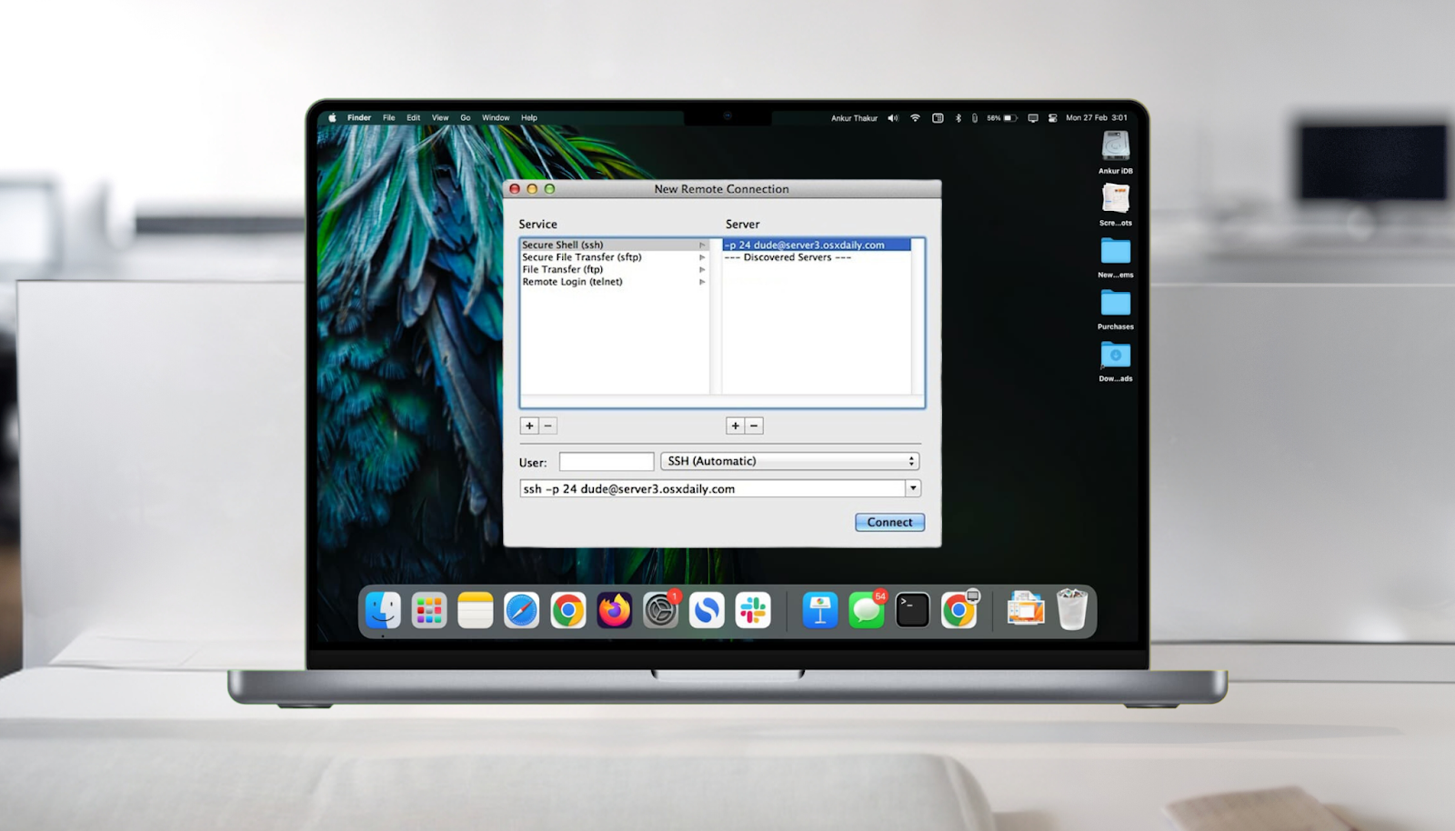Launch Firefox from the Dock
The image size is (1455, 831).
tap(614, 611)
